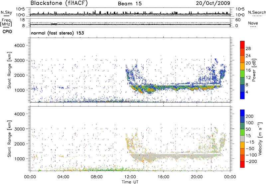Click the '200' velocity colorbar value
The width and height of the screenshot is (266, 184).
tap(250, 116)
